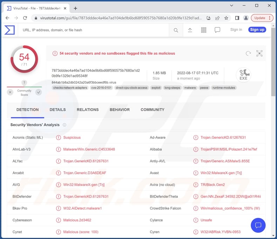Open the similar-files graph icon
Image resolution: width=277 pixels, height=239 pixels.
259,53
